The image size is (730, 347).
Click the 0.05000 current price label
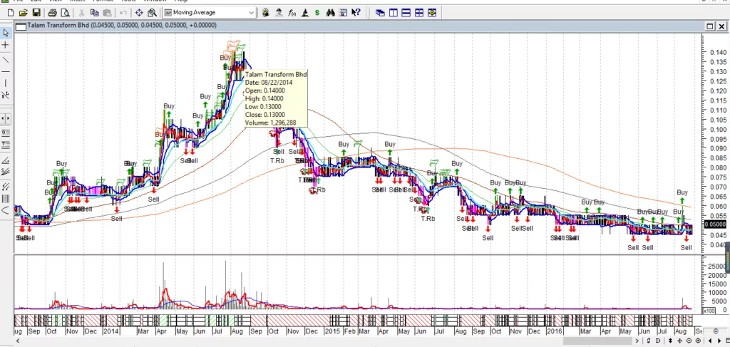715,224
